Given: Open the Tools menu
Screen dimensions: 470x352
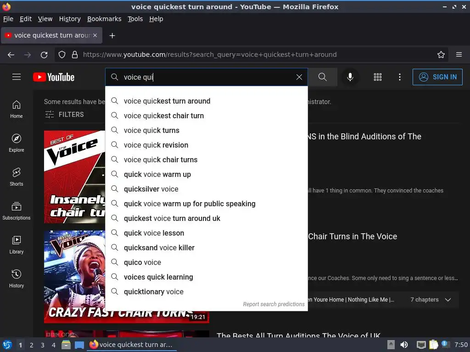Looking at the screenshot, I should click(x=135, y=19).
